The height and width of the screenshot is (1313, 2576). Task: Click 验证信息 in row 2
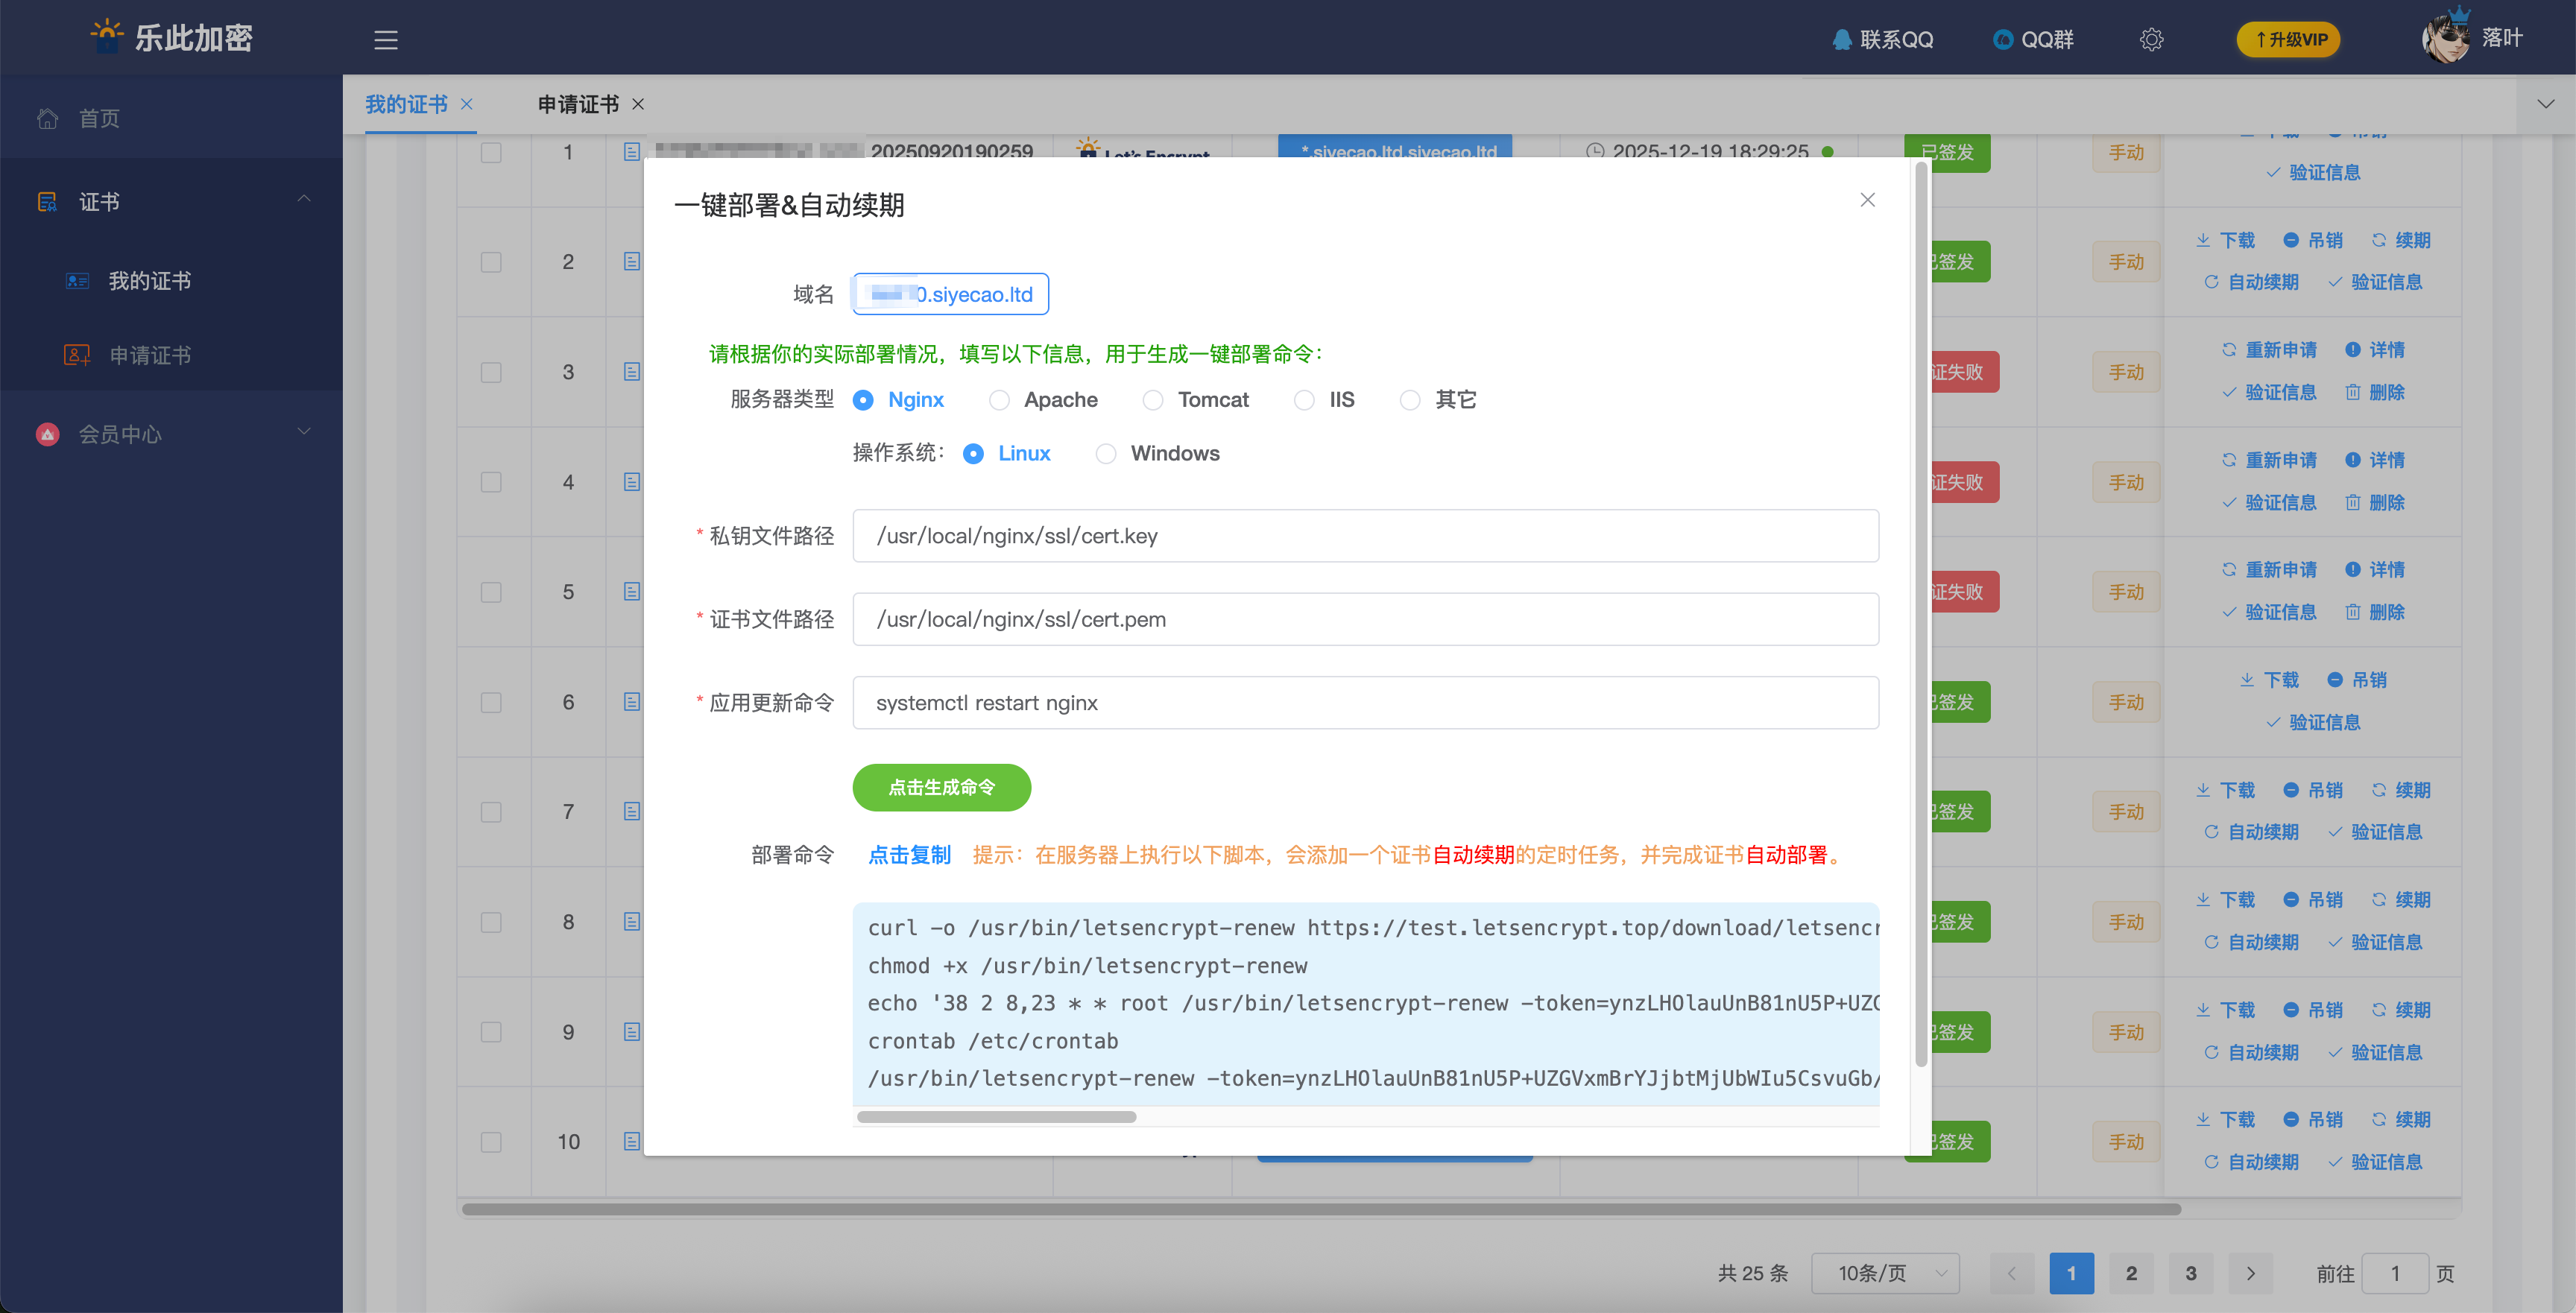point(2375,282)
